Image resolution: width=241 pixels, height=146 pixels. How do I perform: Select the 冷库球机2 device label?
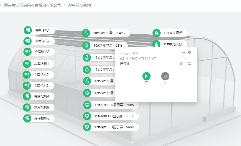[42, 41]
